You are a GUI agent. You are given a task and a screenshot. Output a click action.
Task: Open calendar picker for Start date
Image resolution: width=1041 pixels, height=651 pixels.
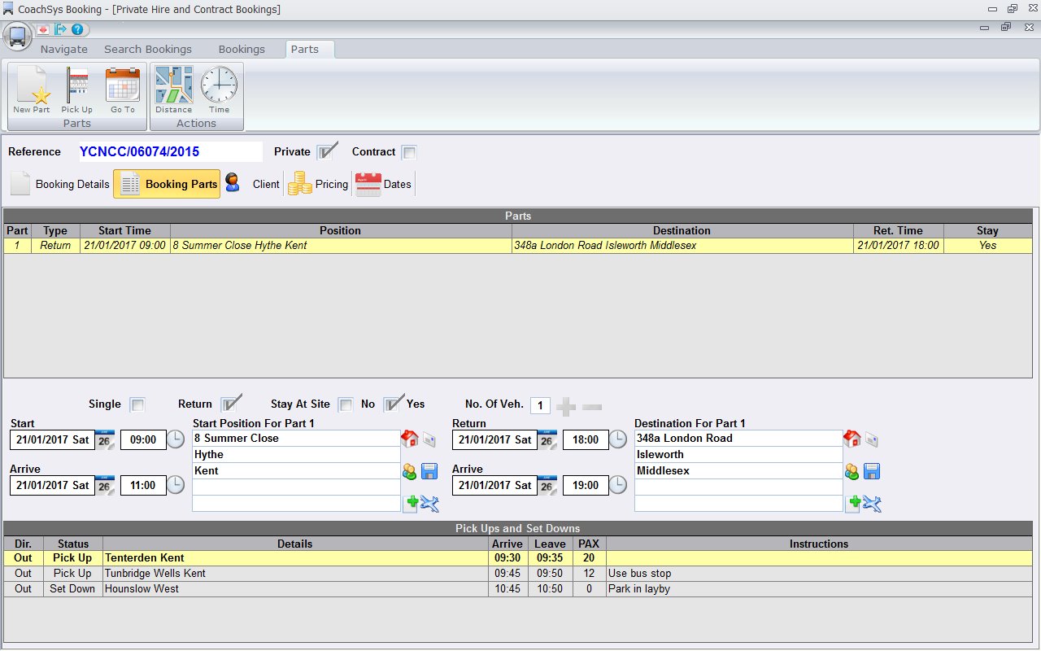click(x=106, y=439)
